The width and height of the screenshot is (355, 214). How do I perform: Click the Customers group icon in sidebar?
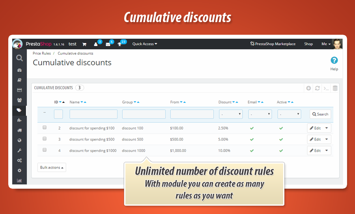tap(19, 100)
